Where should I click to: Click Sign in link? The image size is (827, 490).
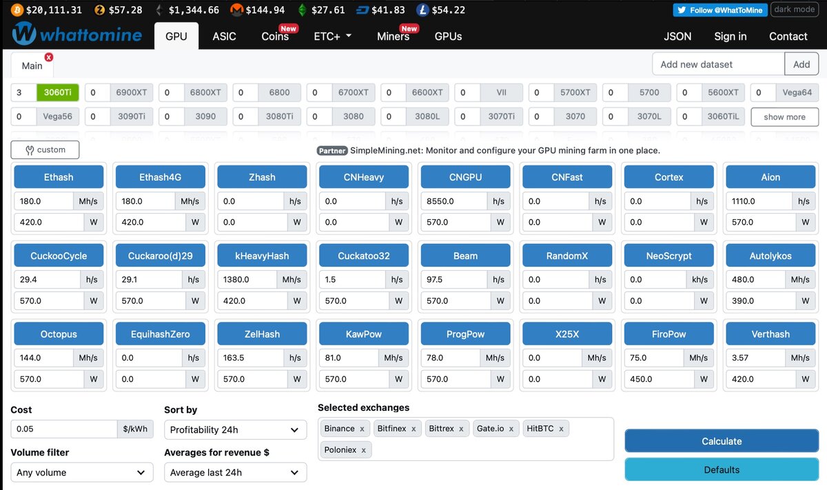[x=731, y=36]
